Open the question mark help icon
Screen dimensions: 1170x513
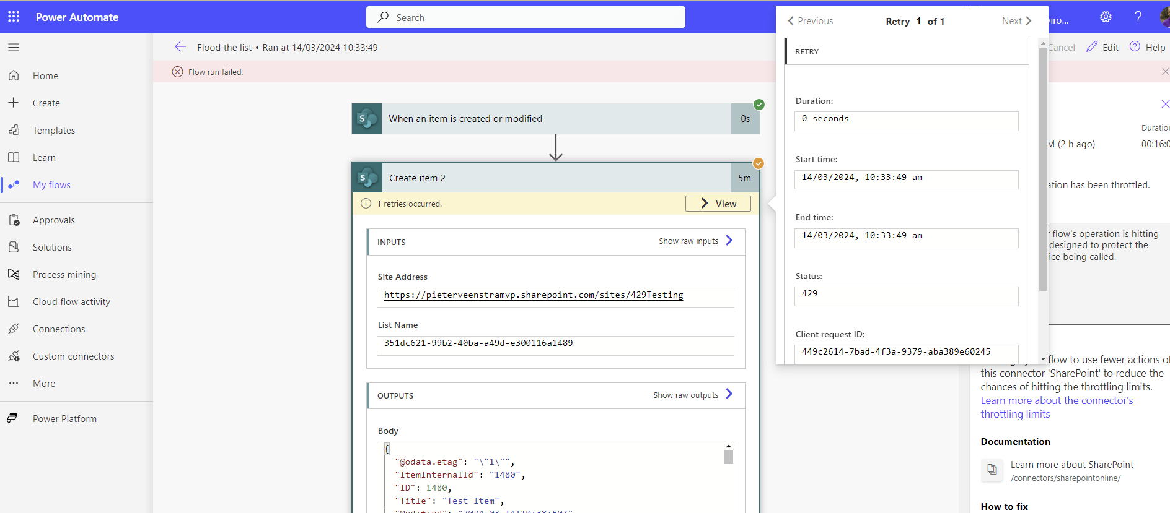pos(1138,17)
